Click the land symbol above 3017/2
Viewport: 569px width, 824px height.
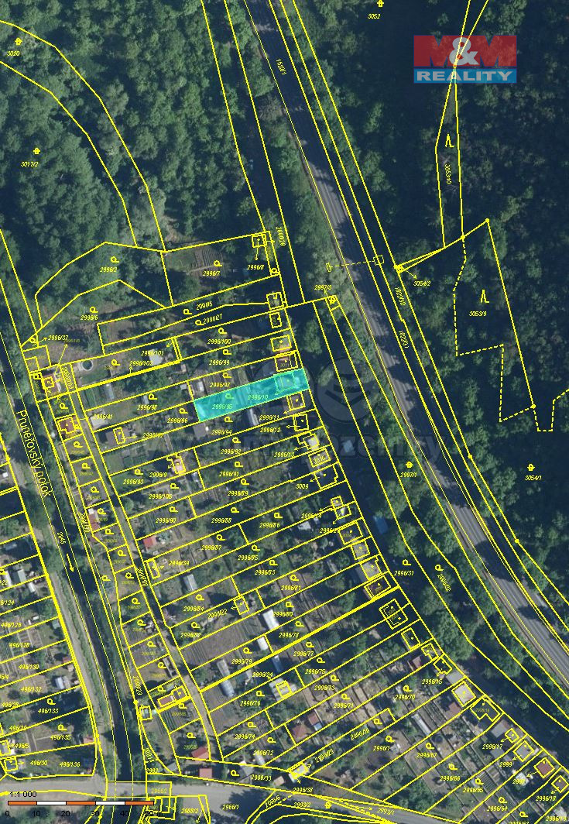tap(36, 152)
